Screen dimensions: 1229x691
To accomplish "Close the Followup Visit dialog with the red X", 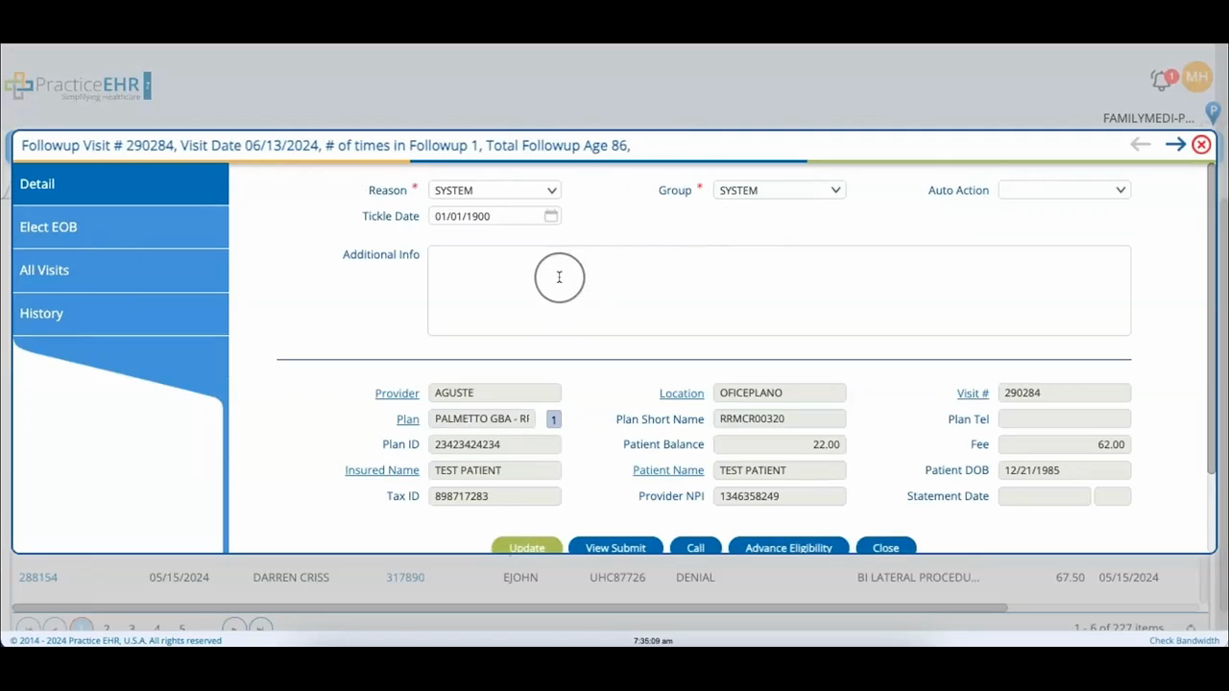I will (1201, 144).
